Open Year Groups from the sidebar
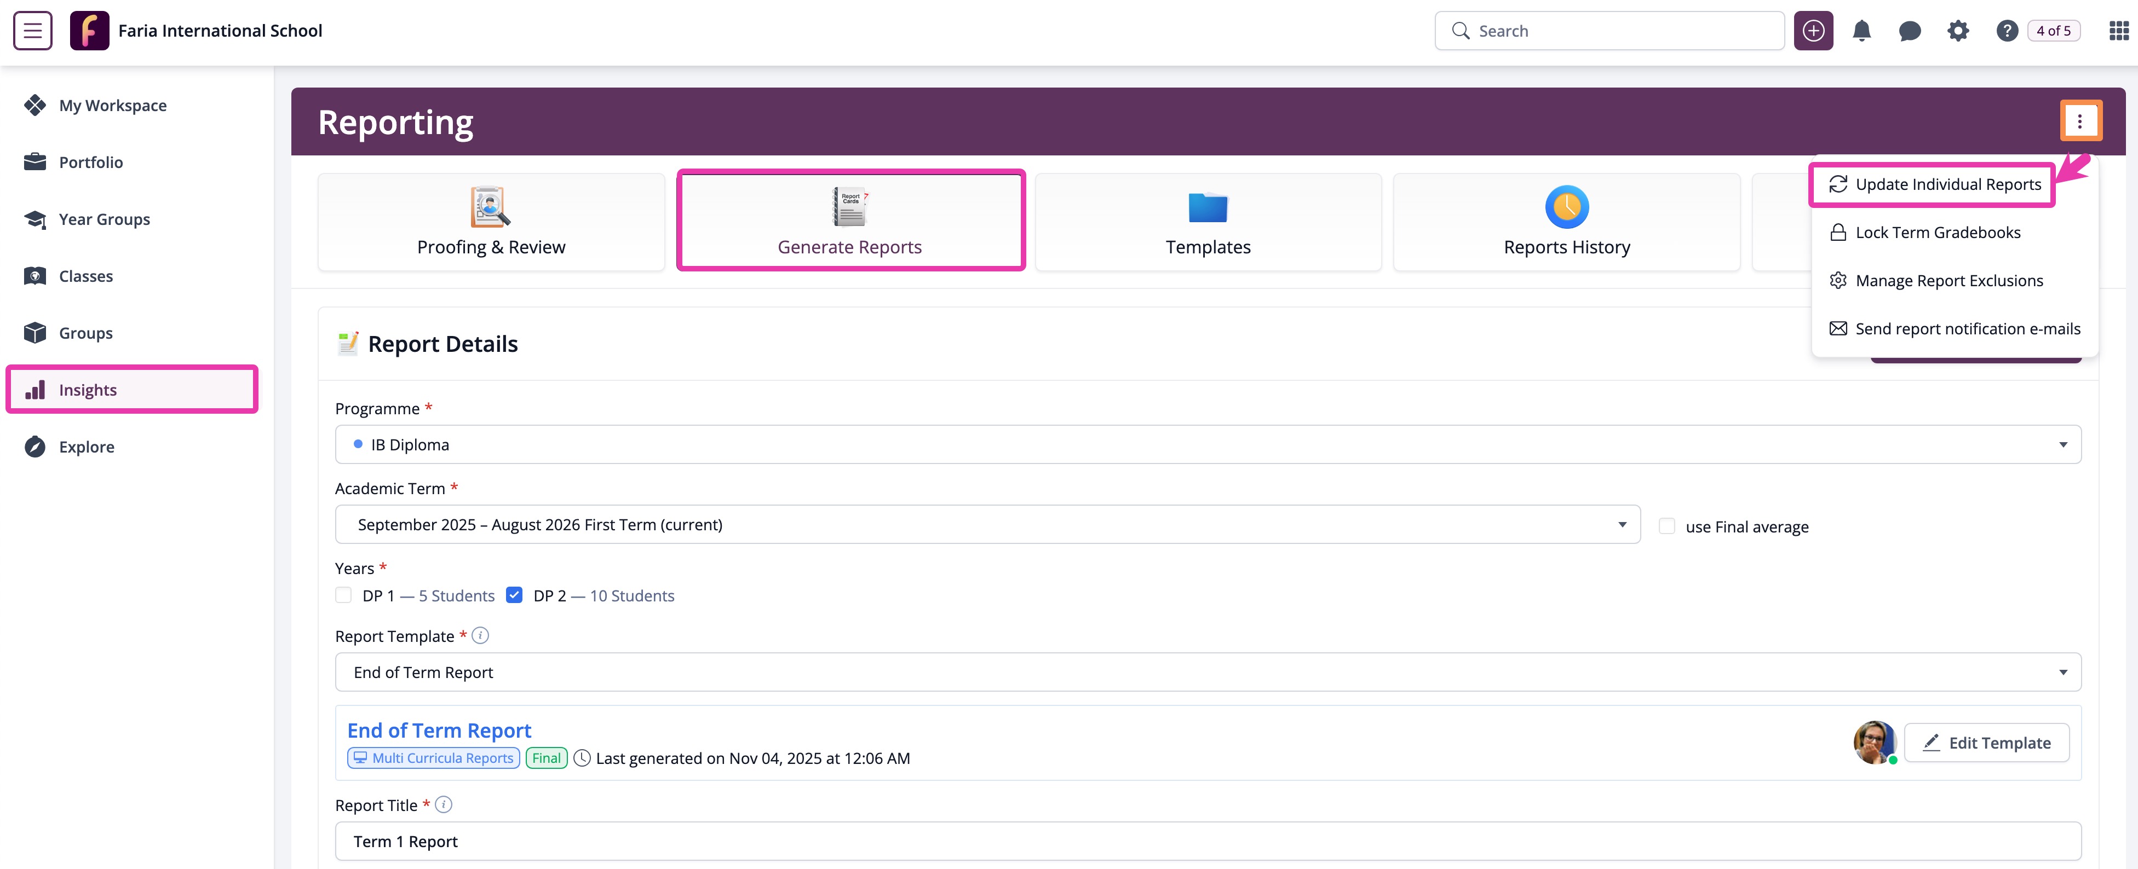 tap(104, 219)
